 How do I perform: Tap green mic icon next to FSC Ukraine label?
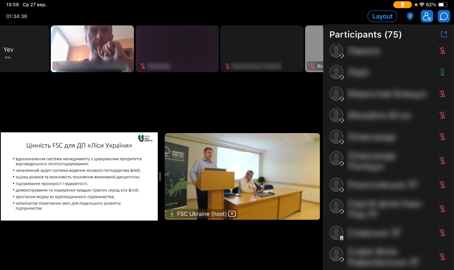click(x=172, y=214)
